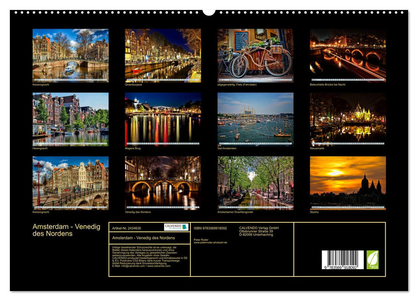
Task: Click the 'Artikel-Nr. 2434630' text
Action: [127, 228]
